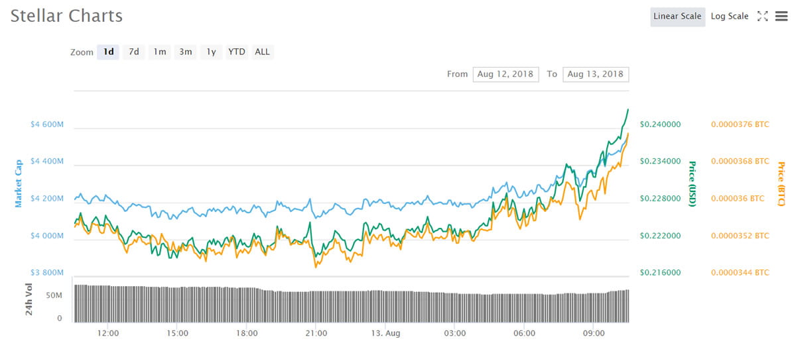Click the $4 200M market cap label
Image resolution: width=796 pixels, height=351 pixels.
[47, 199]
